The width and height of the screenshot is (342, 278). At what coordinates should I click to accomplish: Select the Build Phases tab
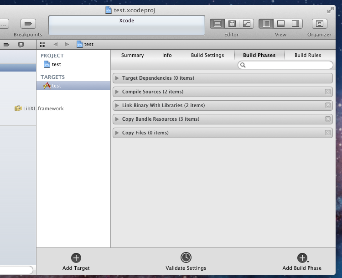point(259,55)
